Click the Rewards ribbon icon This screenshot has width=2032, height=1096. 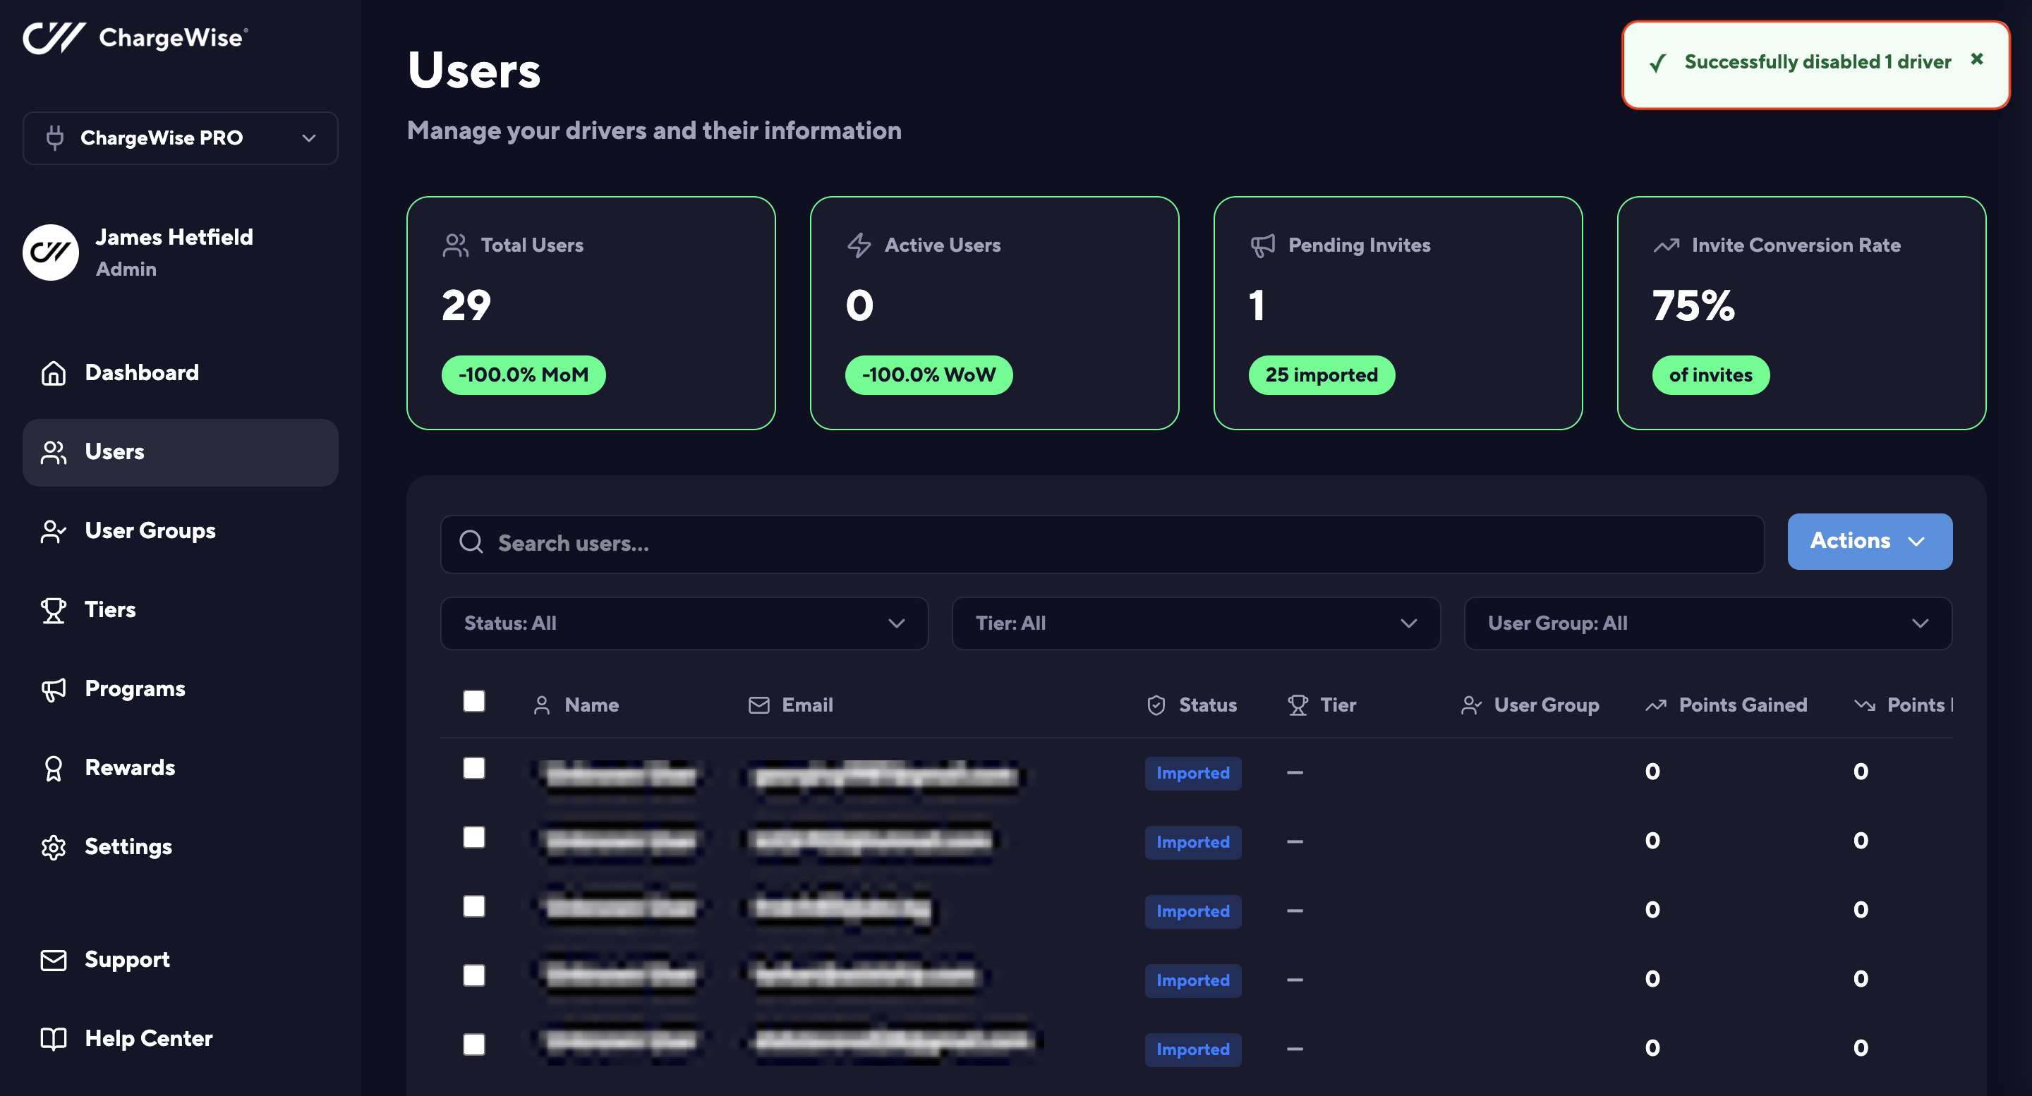point(53,768)
